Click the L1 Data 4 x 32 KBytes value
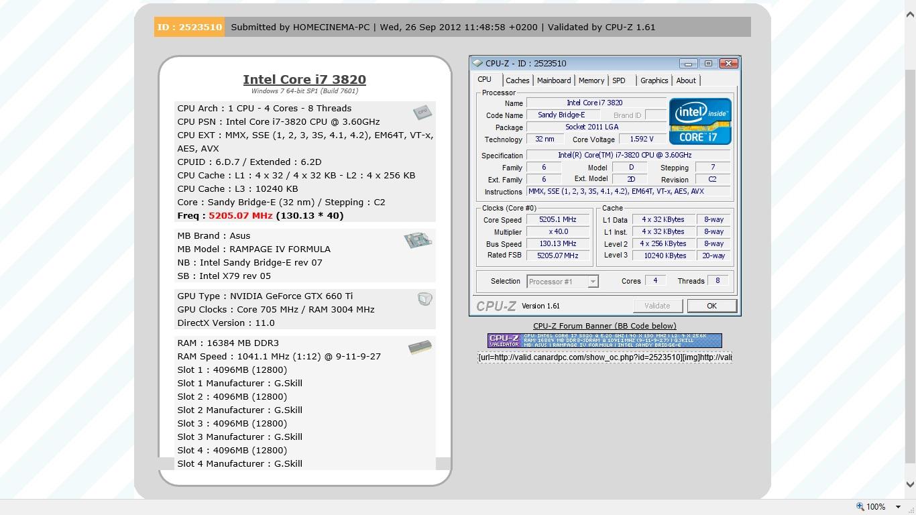Viewport: 916px width, 515px height. click(664, 219)
